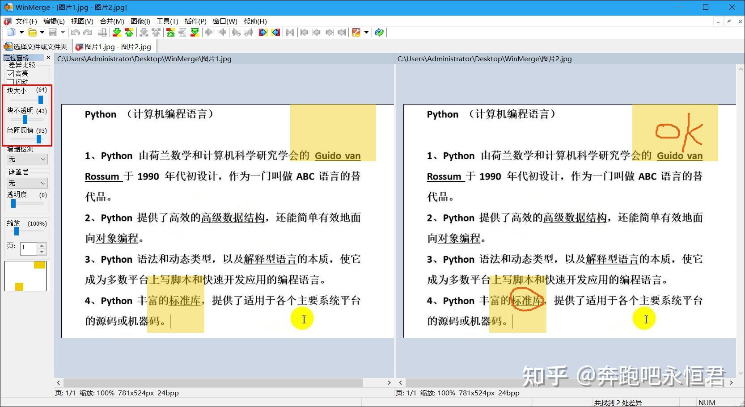
Task: Open the 工具(T) menu
Action: coord(167,21)
